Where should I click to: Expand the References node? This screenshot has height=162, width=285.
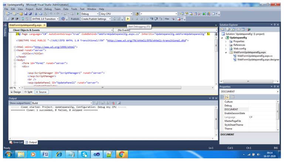point(226,45)
